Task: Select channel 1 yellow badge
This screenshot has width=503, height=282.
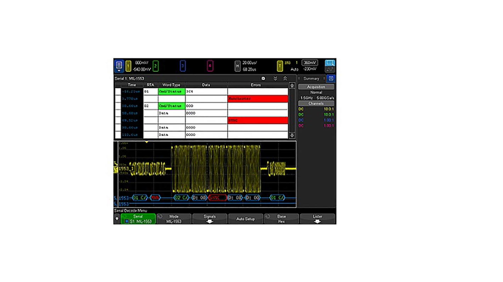Action: click(128, 66)
